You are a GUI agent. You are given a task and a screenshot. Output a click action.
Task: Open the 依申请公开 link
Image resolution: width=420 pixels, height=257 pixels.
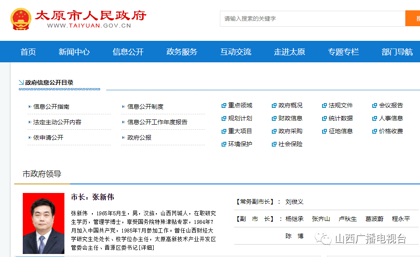[48, 138]
